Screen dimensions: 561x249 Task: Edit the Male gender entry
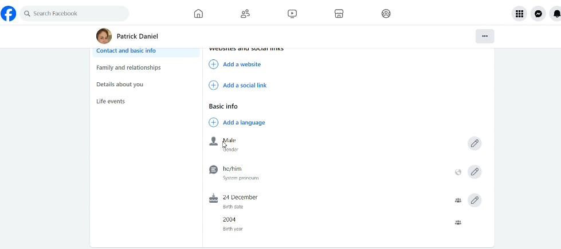pyautogui.click(x=474, y=143)
